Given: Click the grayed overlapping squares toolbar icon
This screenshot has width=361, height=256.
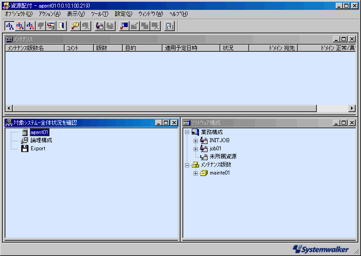Looking at the screenshot, I should pos(145,26).
